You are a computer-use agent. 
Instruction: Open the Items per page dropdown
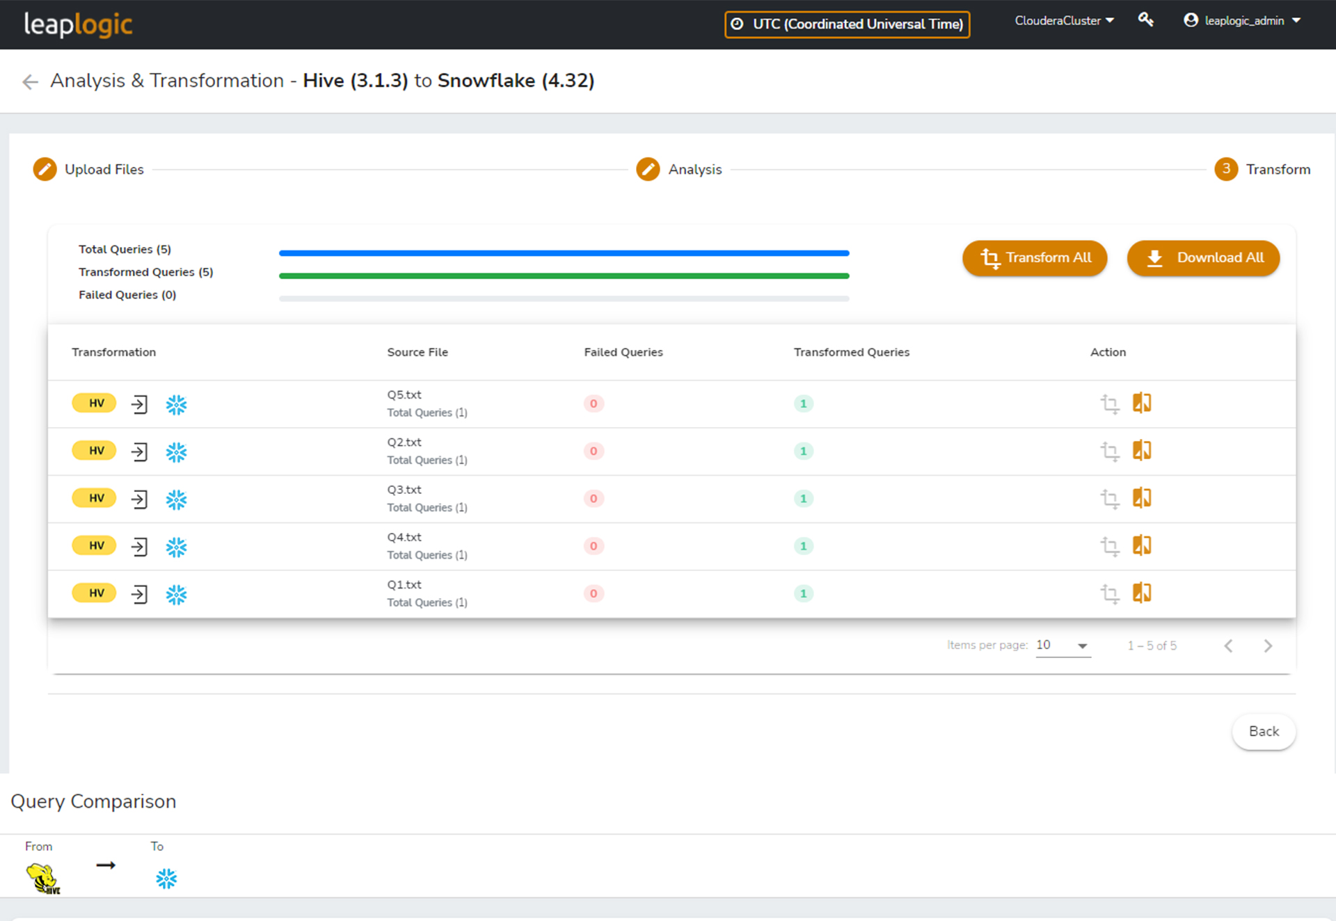[1063, 646]
